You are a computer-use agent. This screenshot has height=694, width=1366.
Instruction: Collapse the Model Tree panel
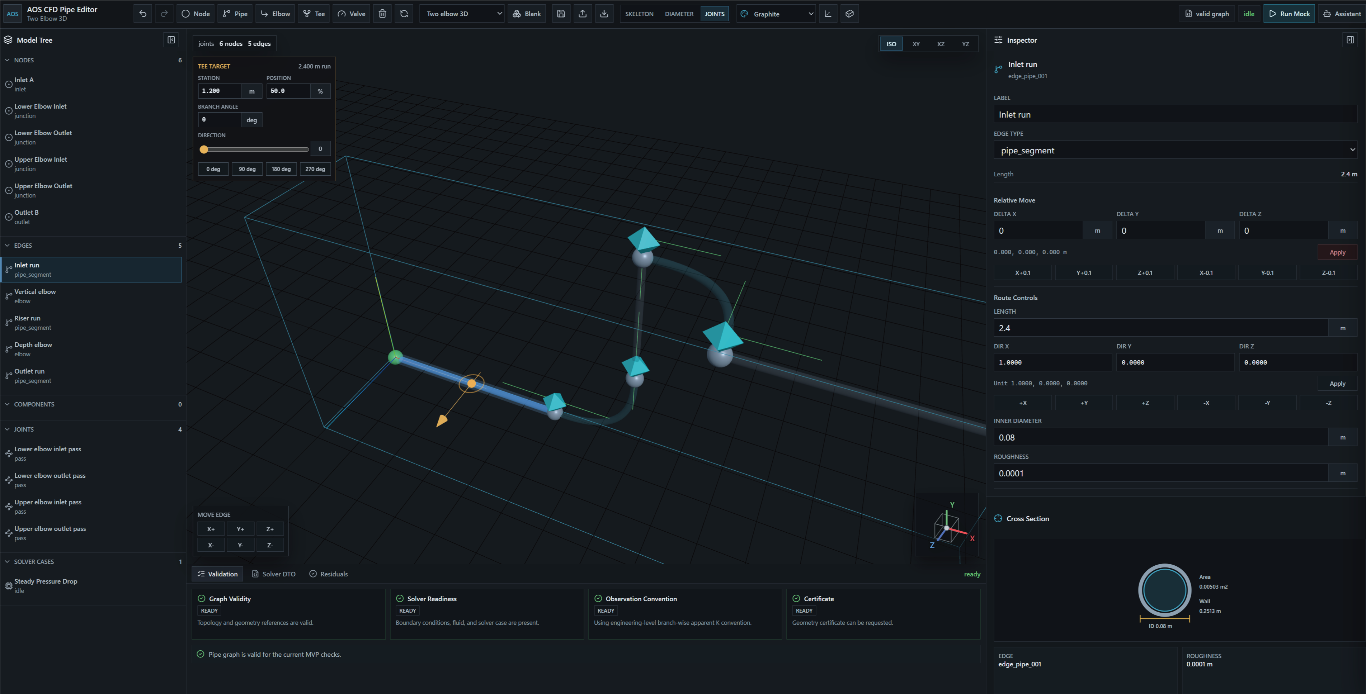coord(171,40)
